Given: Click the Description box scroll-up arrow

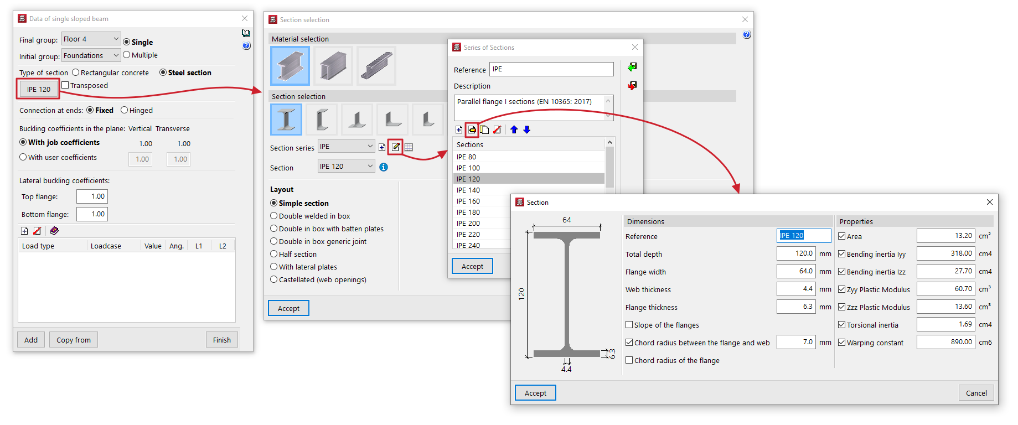Looking at the screenshot, I should pyautogui.click(x=608, y=101).
